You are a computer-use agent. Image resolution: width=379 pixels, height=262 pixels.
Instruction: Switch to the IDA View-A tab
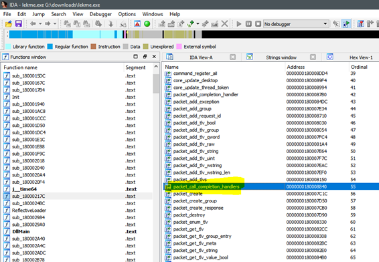201,57
